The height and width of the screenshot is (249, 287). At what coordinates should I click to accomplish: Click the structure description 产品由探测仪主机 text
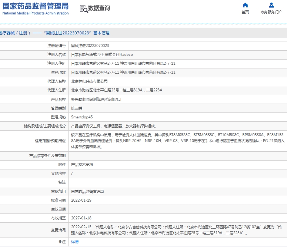[x=114, y=126]
